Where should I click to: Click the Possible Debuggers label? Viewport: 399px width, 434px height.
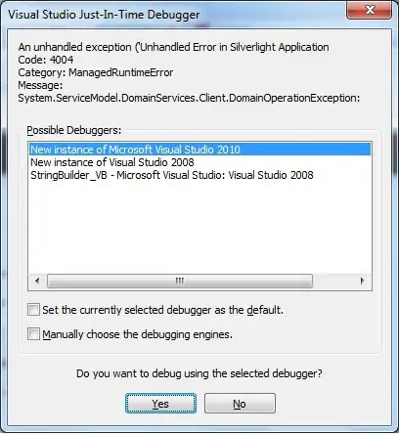click(x=74, y=130)
